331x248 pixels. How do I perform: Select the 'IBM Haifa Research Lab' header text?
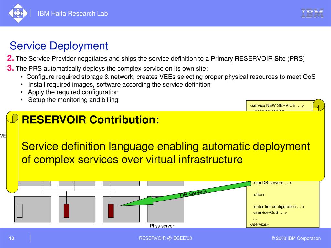[73, 13]
